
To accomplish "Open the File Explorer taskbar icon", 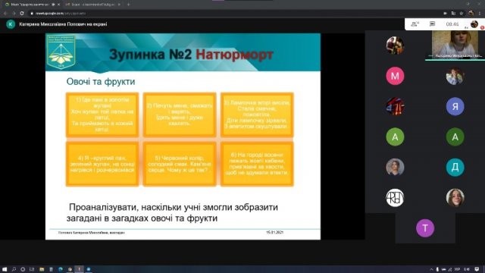I will point(42,269).
